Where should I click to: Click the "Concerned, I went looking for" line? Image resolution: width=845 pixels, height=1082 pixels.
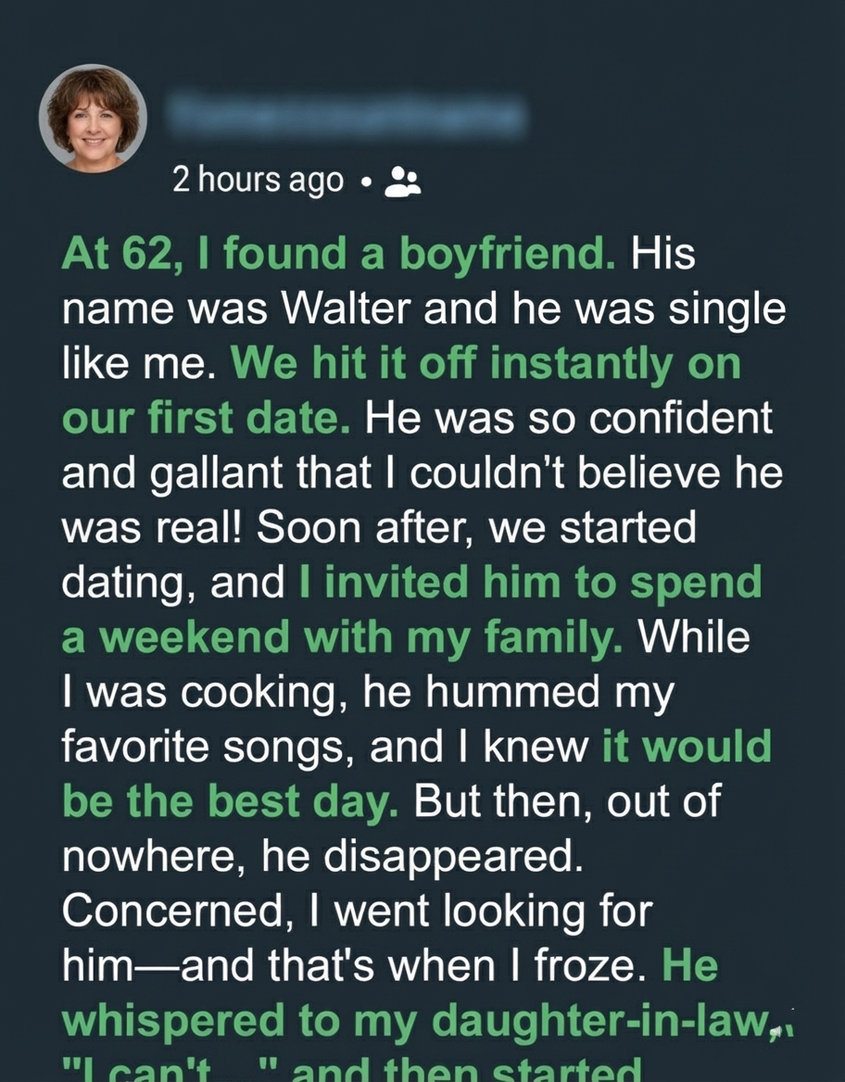coord(358,911)
